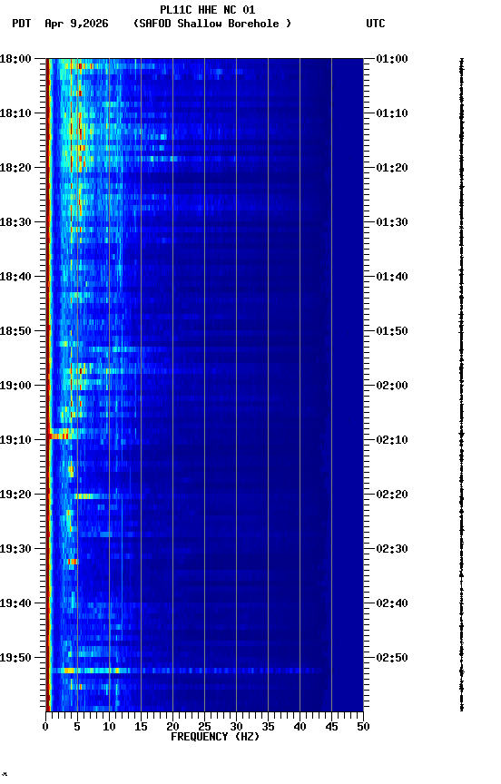
Task: Click the '45' Hz frequency axis label
Action: 331,727
